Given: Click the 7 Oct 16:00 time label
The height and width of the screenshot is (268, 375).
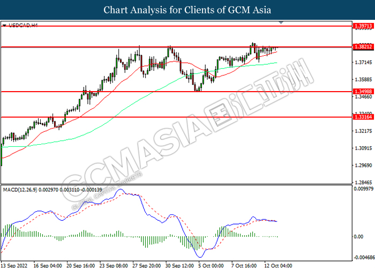Looking at the screenshot, I should 244,265.
